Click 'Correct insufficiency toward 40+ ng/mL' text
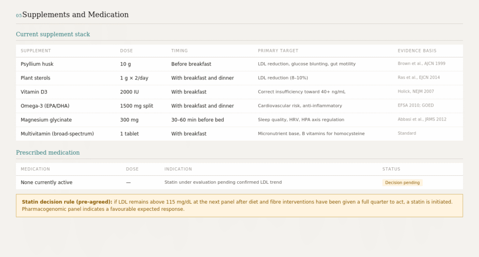Viewport: 479px width, 257px height. 302,92
